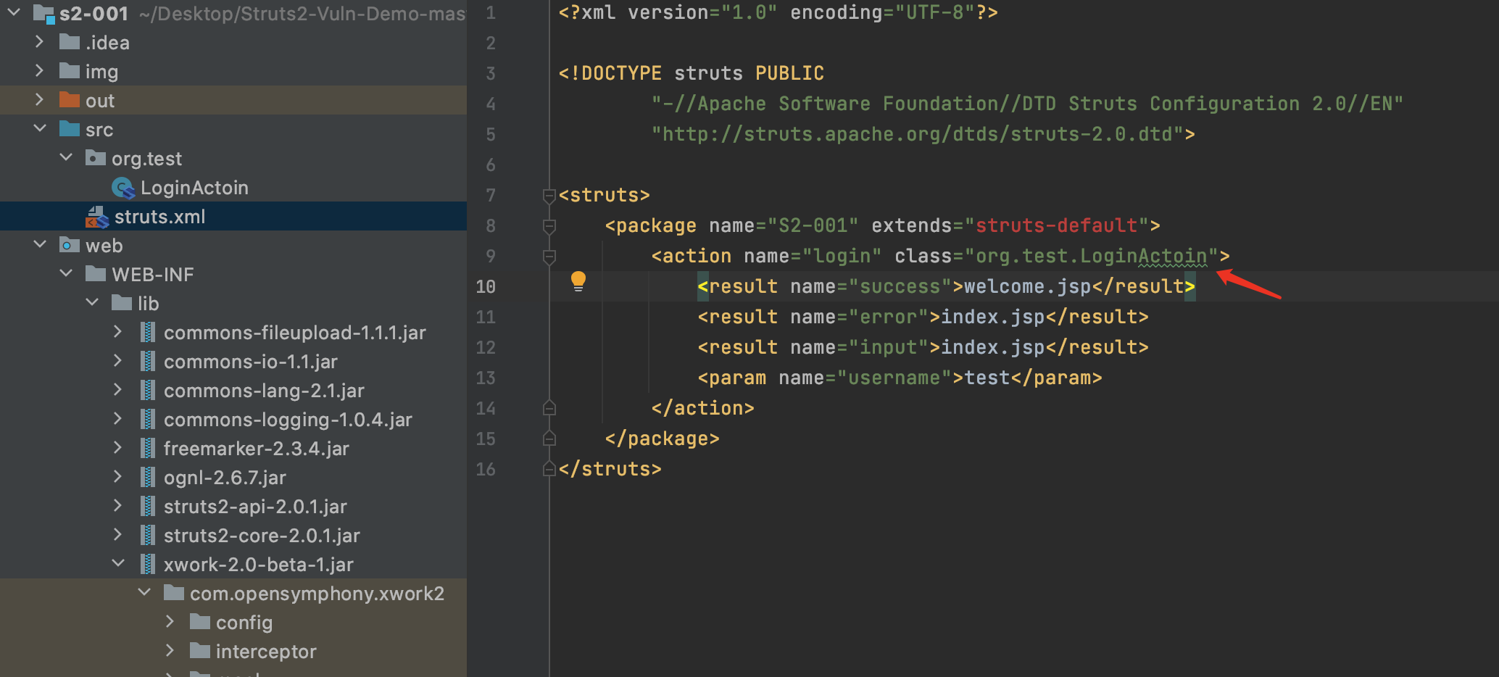Image resolution: width=1499 pixels, height=677 pixels.
Task: Click the blue src source folder icon
Action: [x=70, y=129]
